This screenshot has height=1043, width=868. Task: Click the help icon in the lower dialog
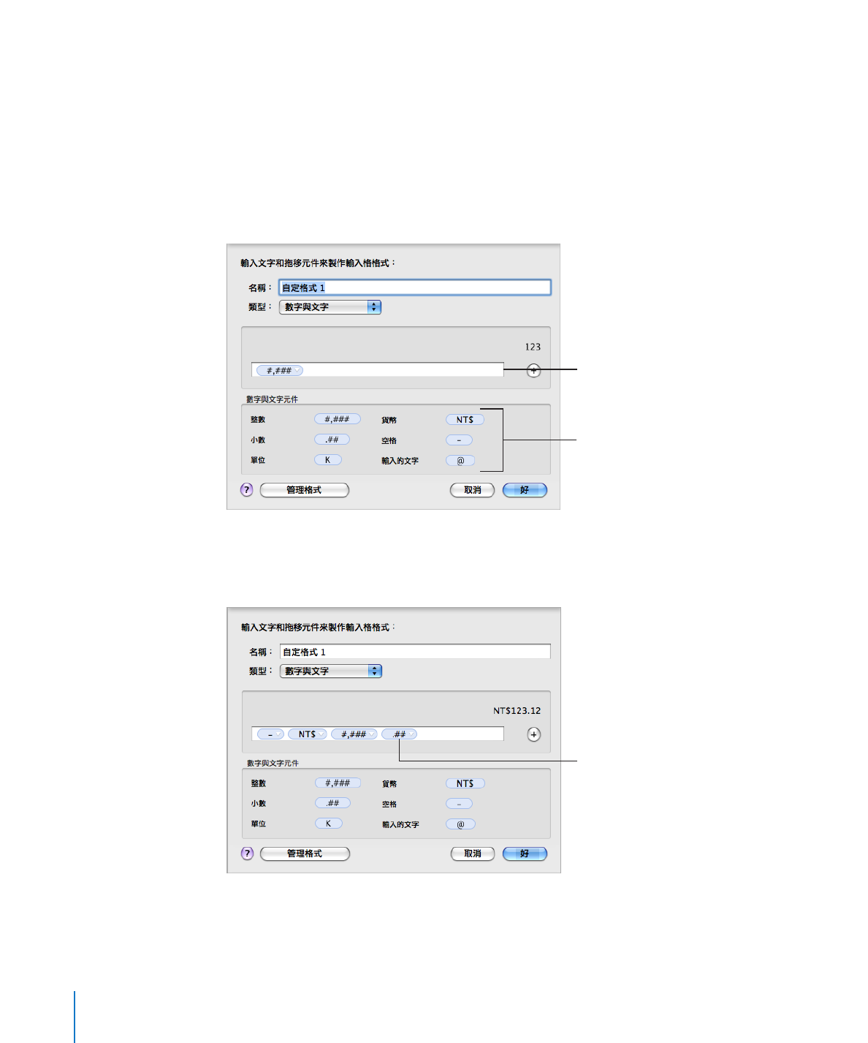pos(248,854)
